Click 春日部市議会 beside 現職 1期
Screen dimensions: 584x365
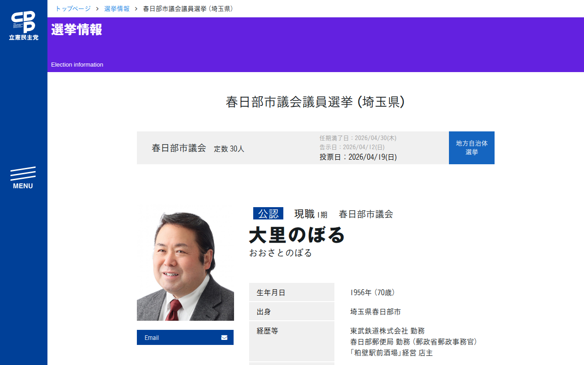[x=366, y=214]
